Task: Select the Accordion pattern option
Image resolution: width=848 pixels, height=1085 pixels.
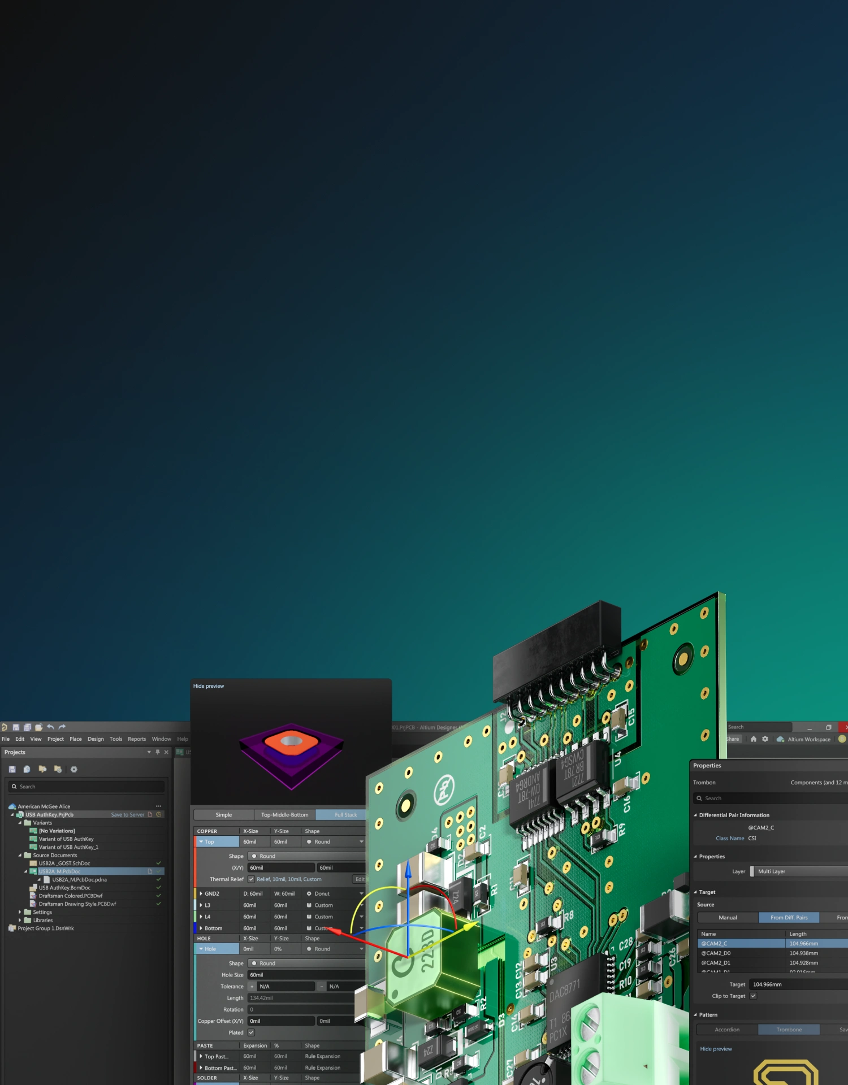Action: [x=727, y=1030]
